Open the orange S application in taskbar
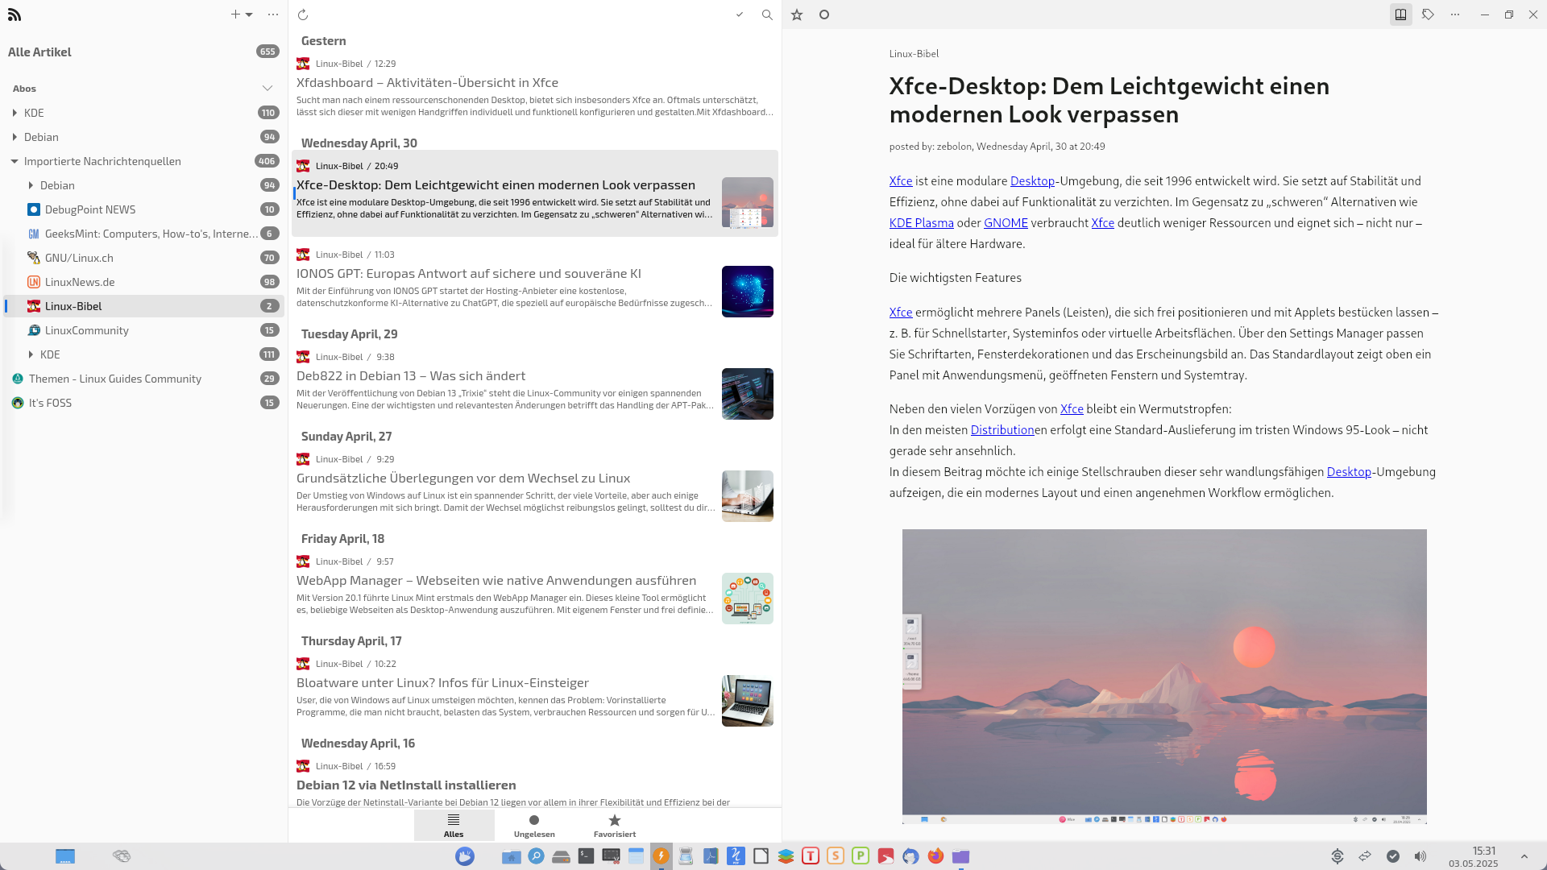Image resolution: width=1547 pixels, height=870 pixels. (836, 856)
